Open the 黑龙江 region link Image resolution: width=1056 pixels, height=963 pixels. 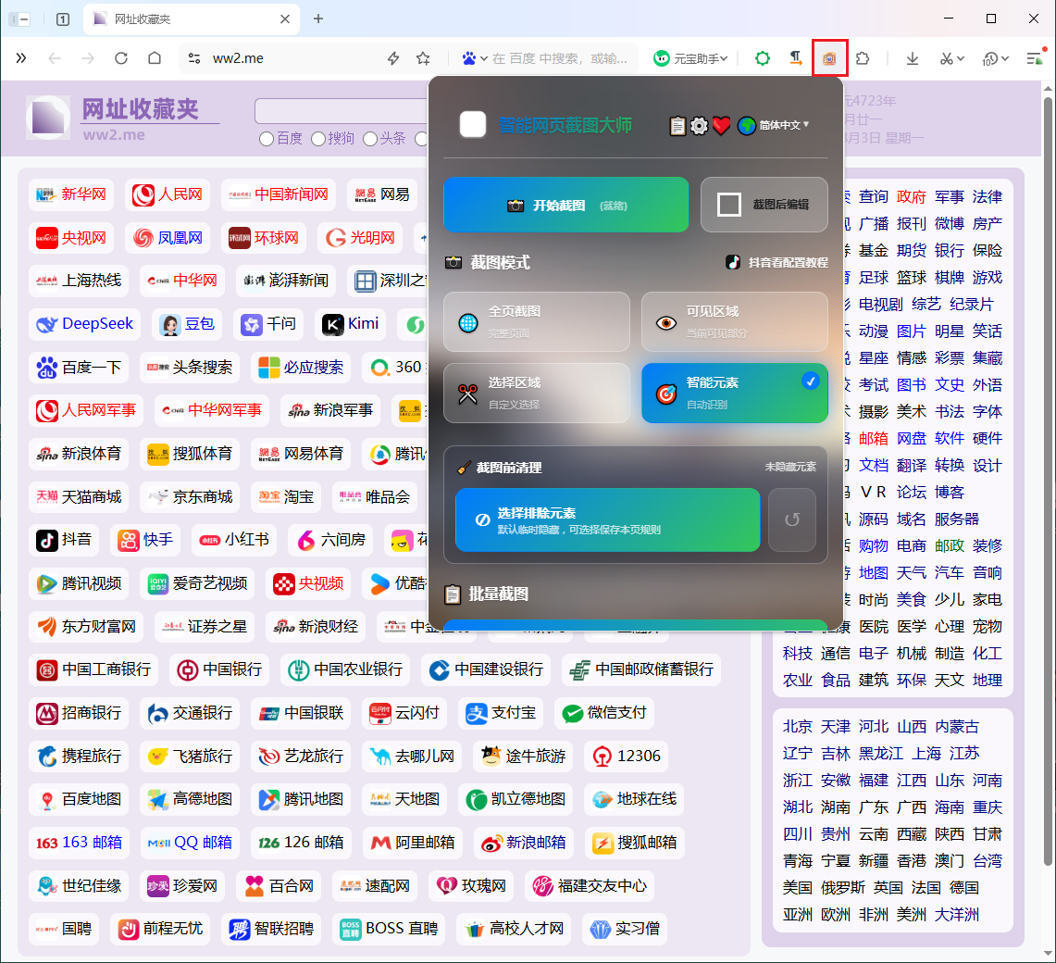881,754
